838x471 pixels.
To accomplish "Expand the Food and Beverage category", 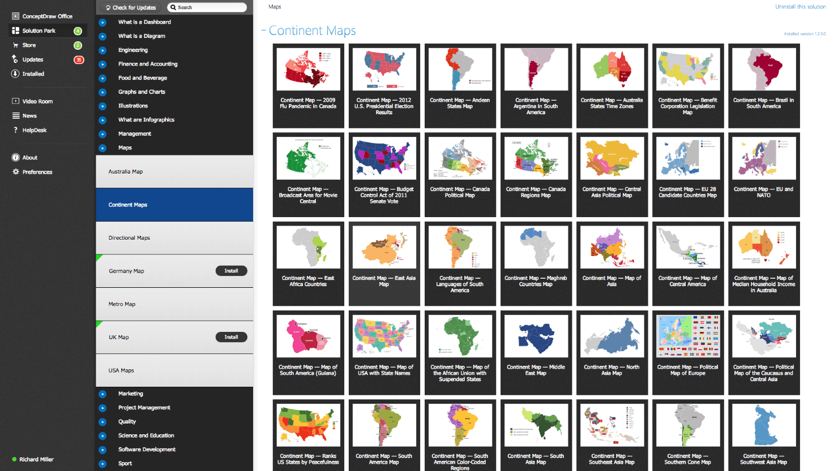I will tap(102, 78).
